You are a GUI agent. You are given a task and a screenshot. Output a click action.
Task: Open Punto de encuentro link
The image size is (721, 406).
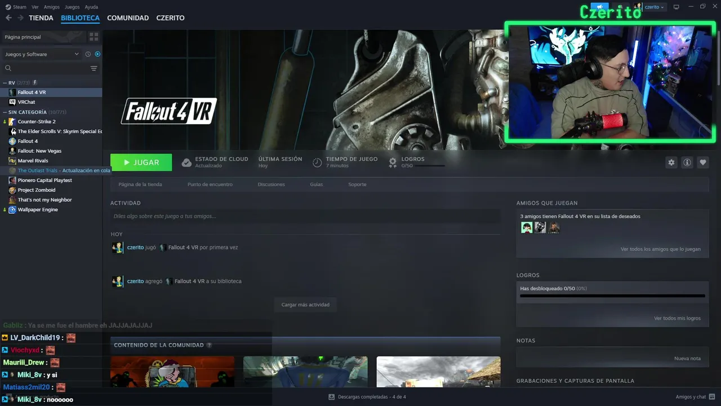210,184
